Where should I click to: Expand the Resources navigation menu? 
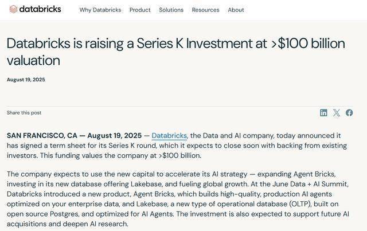pos(205,10)
